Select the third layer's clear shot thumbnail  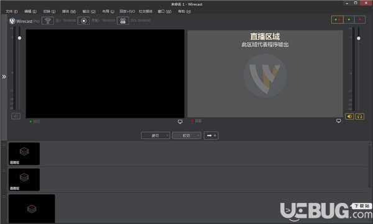32,208
